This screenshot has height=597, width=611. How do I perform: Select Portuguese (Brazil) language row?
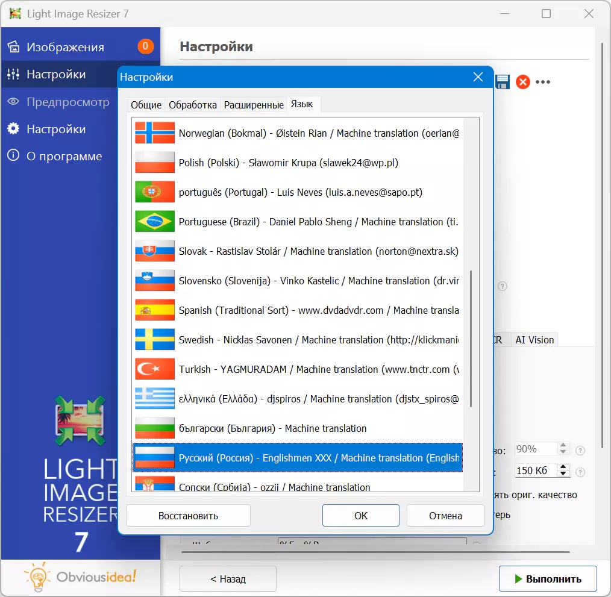pos(298,221)
